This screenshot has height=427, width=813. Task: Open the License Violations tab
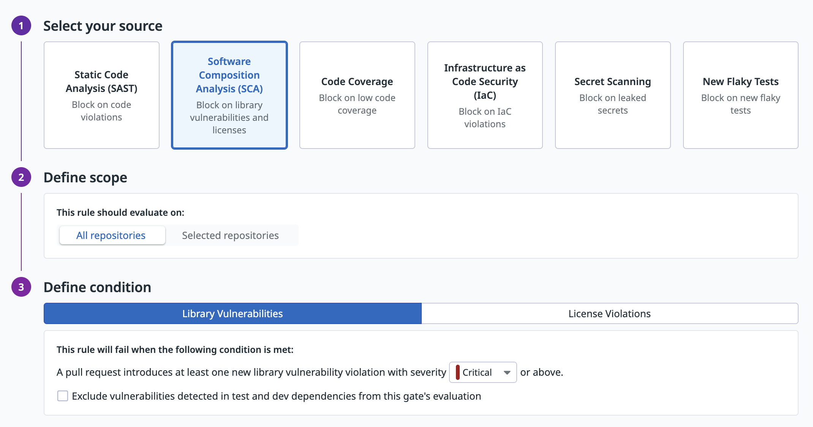pyautogui.click(x=609, y=313)
